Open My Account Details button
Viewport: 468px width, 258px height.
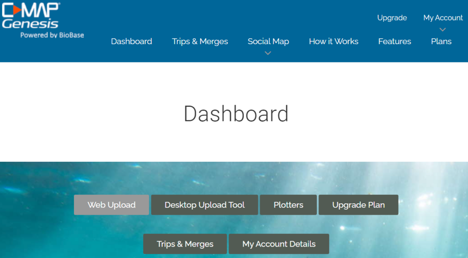[279, 244]
